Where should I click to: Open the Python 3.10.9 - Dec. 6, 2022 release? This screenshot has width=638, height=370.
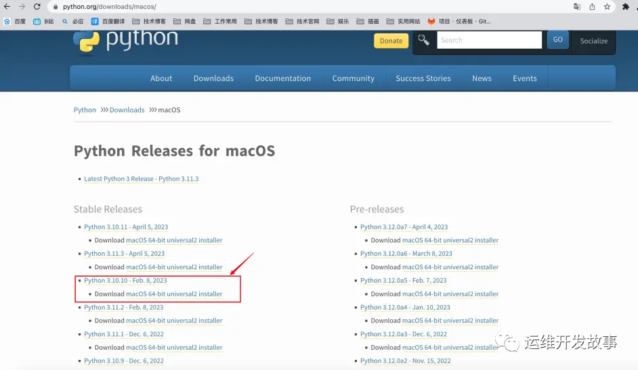(x=124, y=361)
